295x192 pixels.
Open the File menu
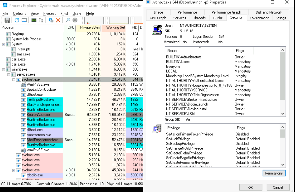click(x=5, y=14)
